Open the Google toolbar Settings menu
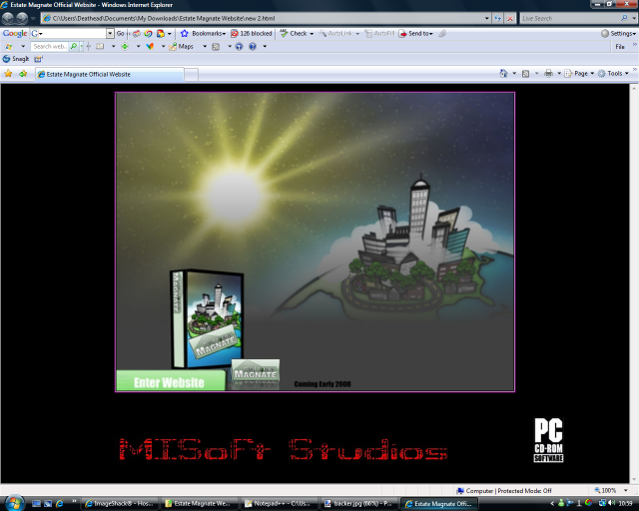Viewport: 639px width, 511px height. [x=618, y=33]
